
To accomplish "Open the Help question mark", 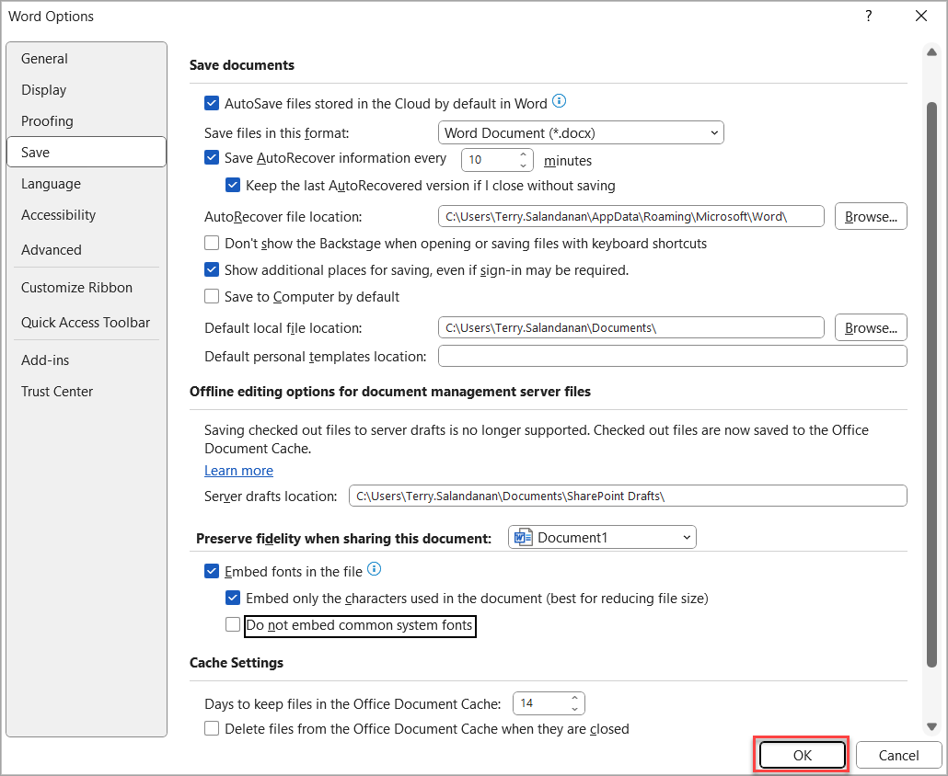I will pos(868,17).
